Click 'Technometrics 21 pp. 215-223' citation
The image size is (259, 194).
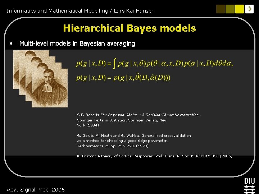coord(113,146)
